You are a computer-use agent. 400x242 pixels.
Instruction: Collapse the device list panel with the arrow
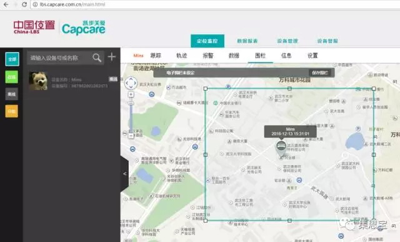click(x=124, y=174)
